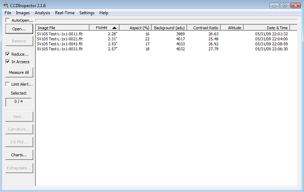304x192 pixels.
Task: Click the FWHM value 2.57"
Action: point(113,49)
